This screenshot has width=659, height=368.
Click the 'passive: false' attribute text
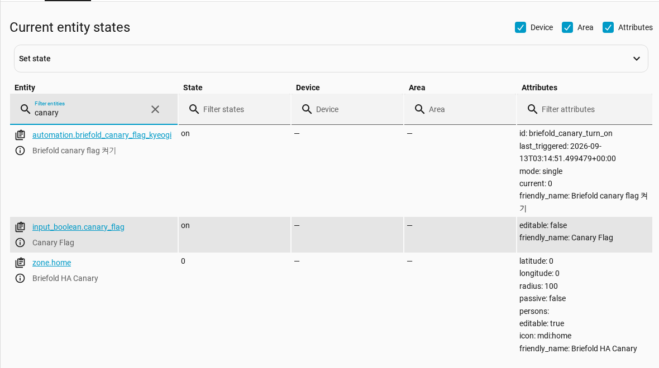click(542, 298)
